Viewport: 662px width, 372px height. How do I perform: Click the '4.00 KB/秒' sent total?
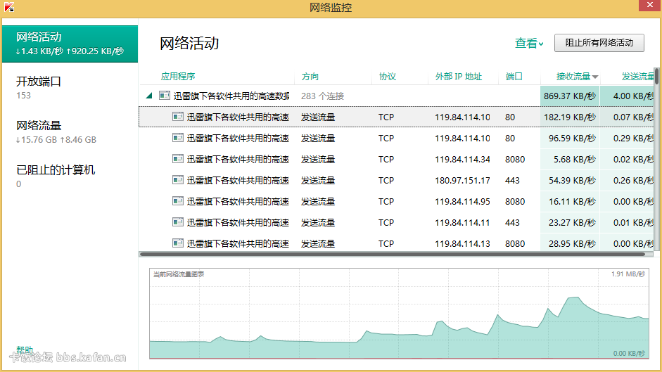coord(633,96)
